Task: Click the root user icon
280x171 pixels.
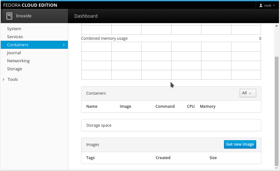Action: [261, 5]
